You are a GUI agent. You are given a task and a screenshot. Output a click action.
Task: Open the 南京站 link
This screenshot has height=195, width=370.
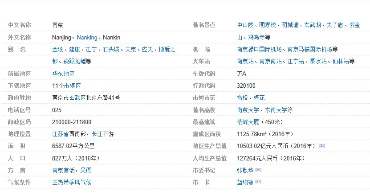tap(245, 61)
